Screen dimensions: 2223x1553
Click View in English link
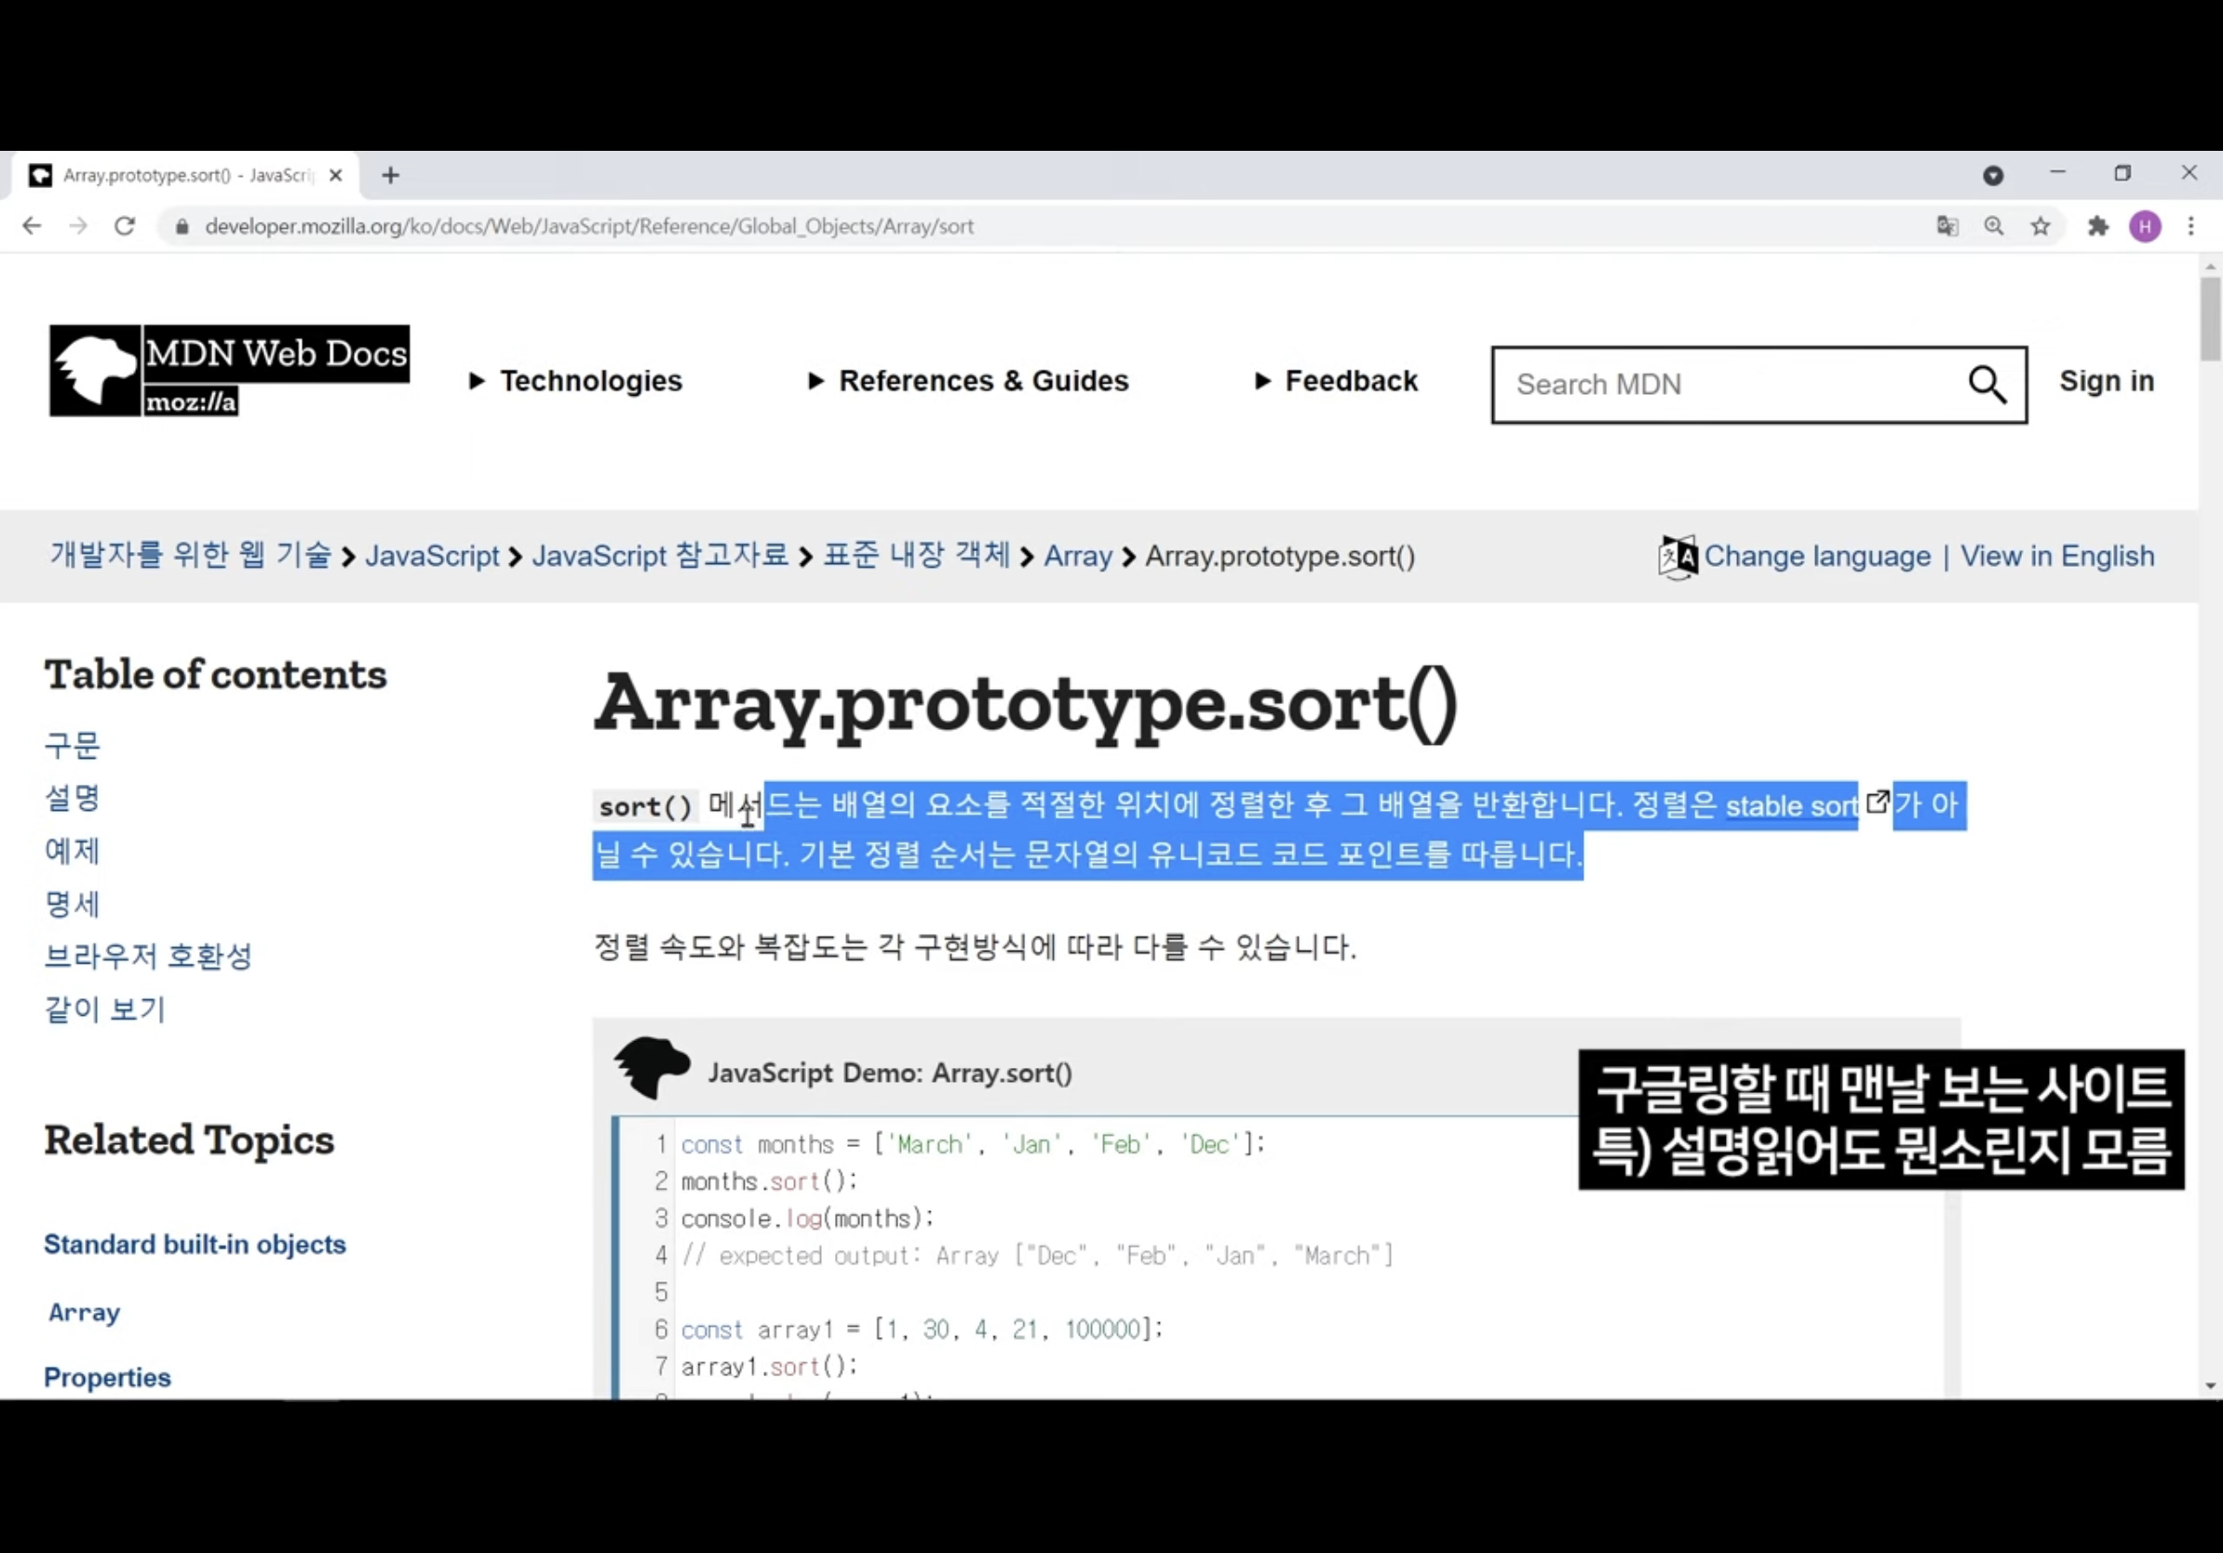pos(2056,557)
